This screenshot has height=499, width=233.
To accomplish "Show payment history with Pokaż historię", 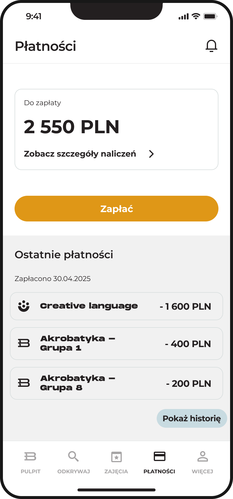I will (192, 418).
